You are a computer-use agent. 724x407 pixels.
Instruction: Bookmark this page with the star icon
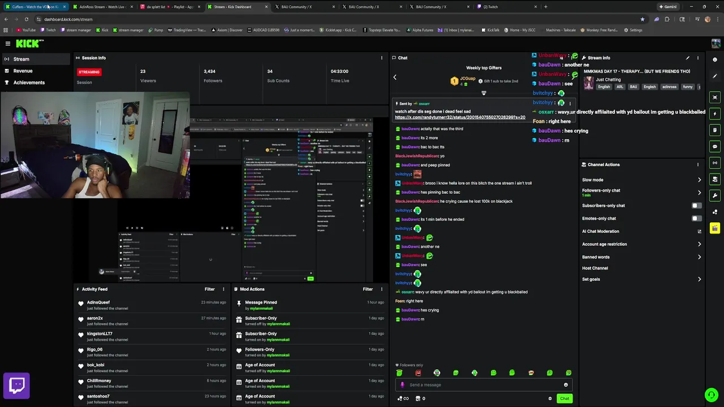(642, 19)
